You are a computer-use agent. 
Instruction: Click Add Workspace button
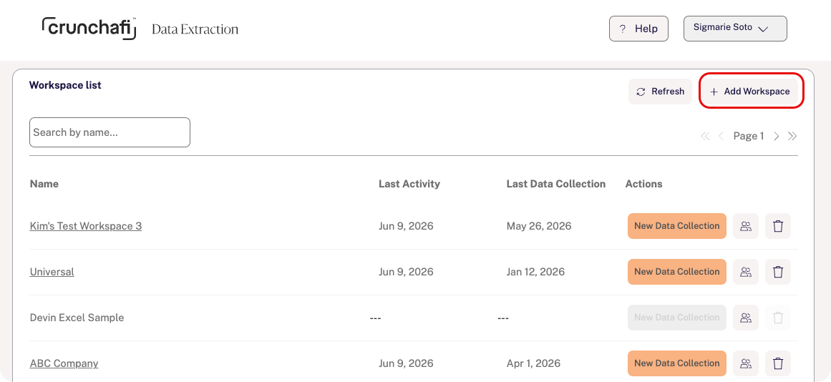click(x=750, y=92)
